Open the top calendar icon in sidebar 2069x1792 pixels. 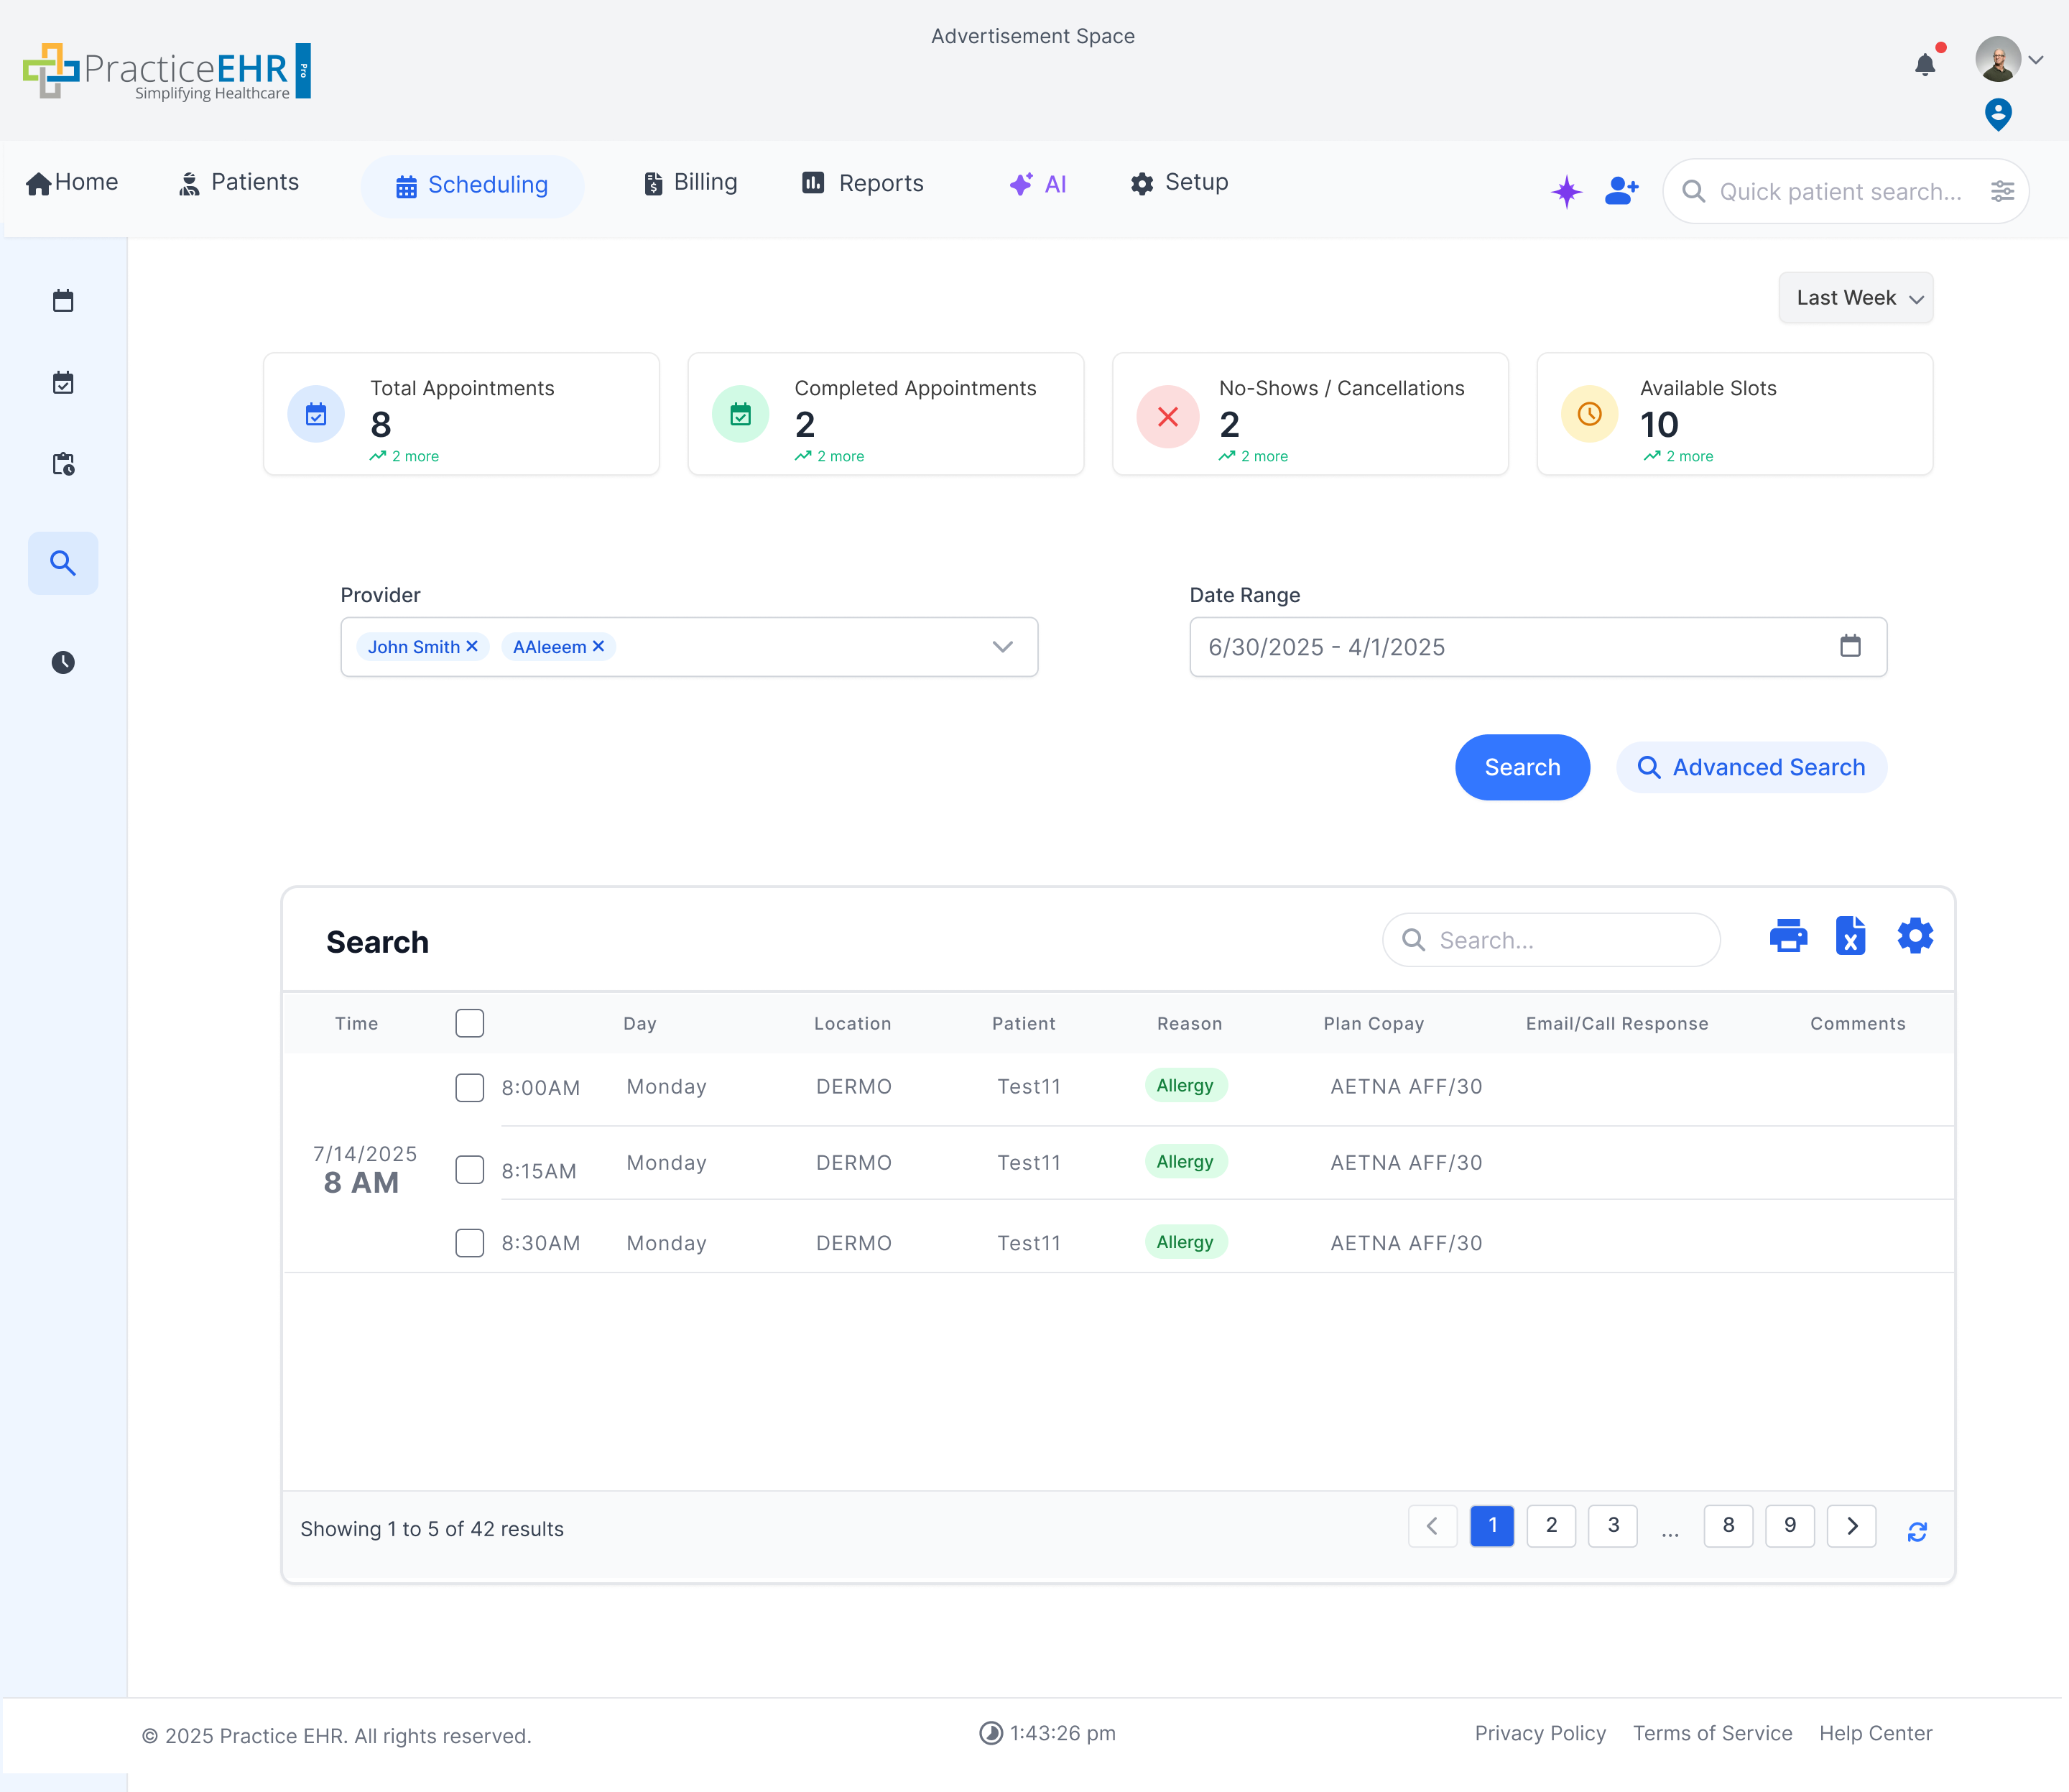pyautogui.click(x=63, y=300)
